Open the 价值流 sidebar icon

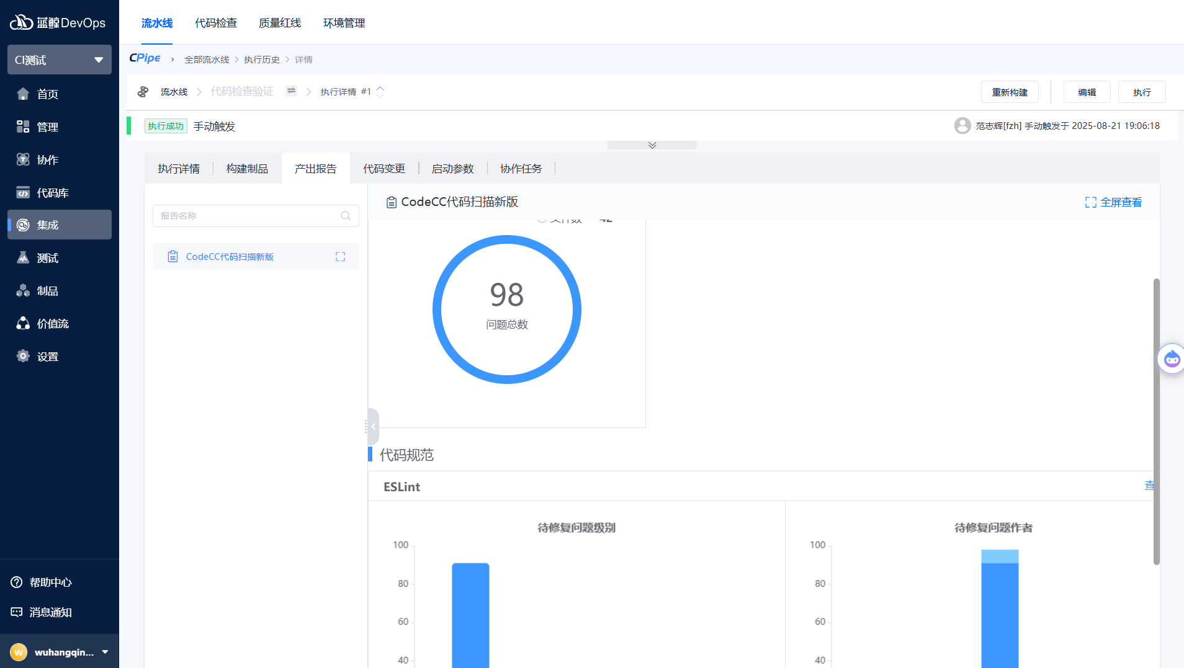pos(23,324)
